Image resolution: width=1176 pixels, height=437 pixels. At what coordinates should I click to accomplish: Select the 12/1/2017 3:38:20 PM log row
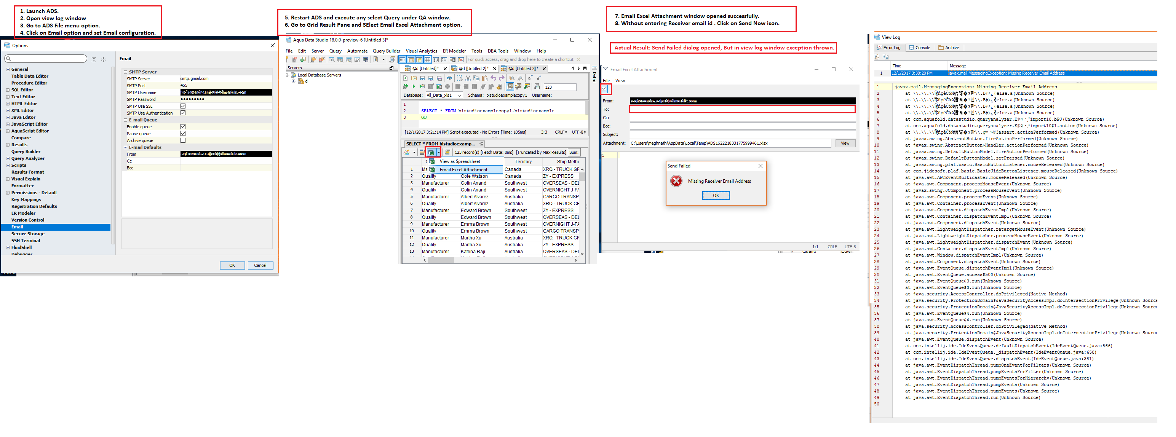click(1015, 73)
